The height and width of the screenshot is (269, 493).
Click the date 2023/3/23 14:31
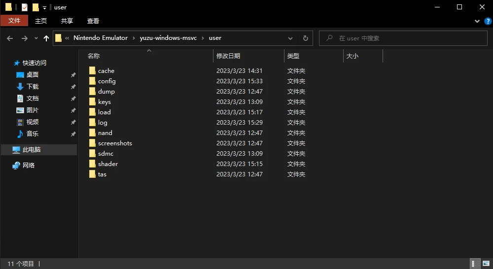pyautogui.click(x=239, y=71)
